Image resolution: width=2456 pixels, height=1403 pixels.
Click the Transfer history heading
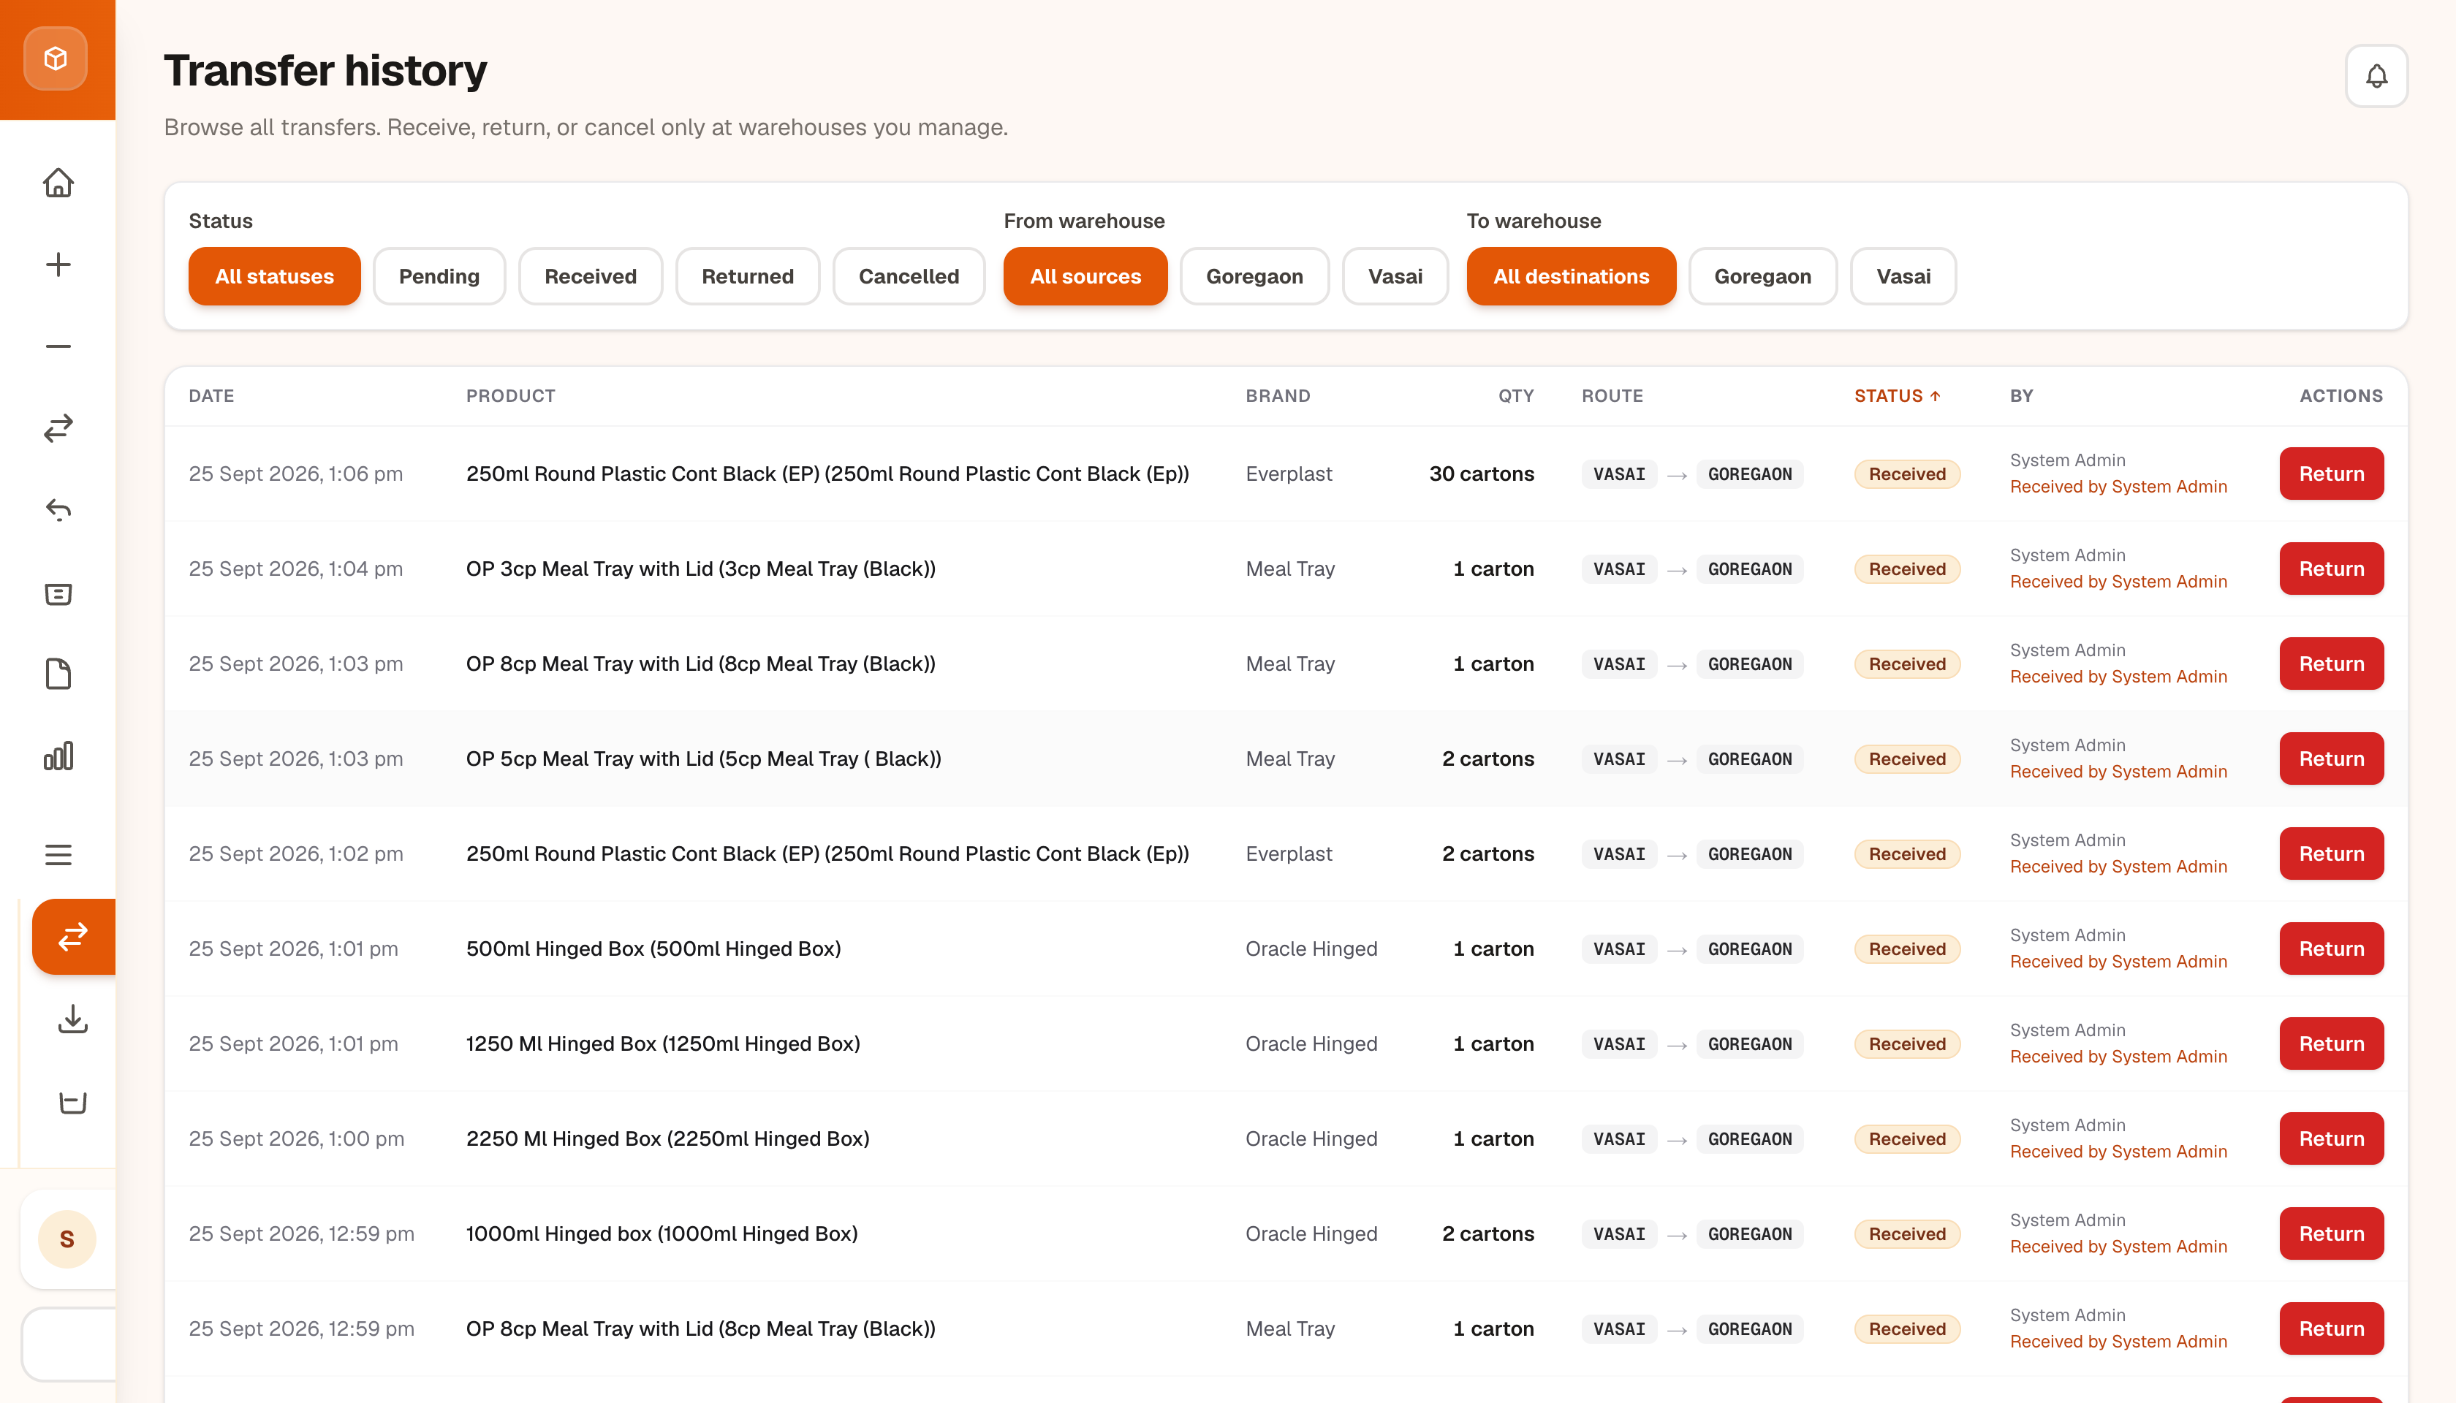[x=325, y=70]
